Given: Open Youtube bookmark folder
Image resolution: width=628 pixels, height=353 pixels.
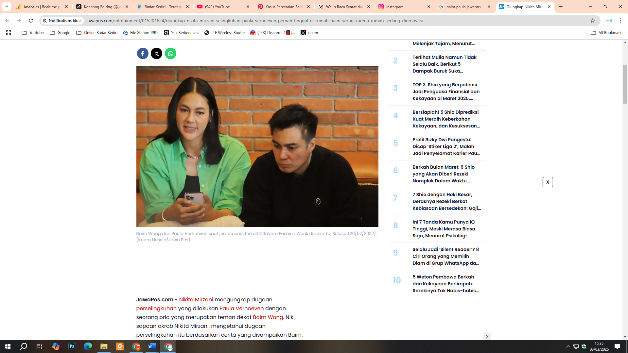Looking at the screenshot, I should (x=33, y=33).
